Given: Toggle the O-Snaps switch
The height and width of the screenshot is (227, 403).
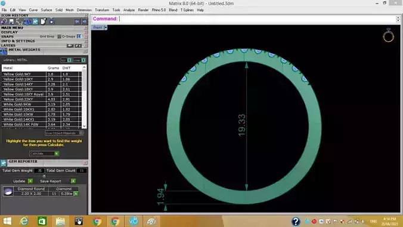Looking at the screenshot, I should click(79, 36).
